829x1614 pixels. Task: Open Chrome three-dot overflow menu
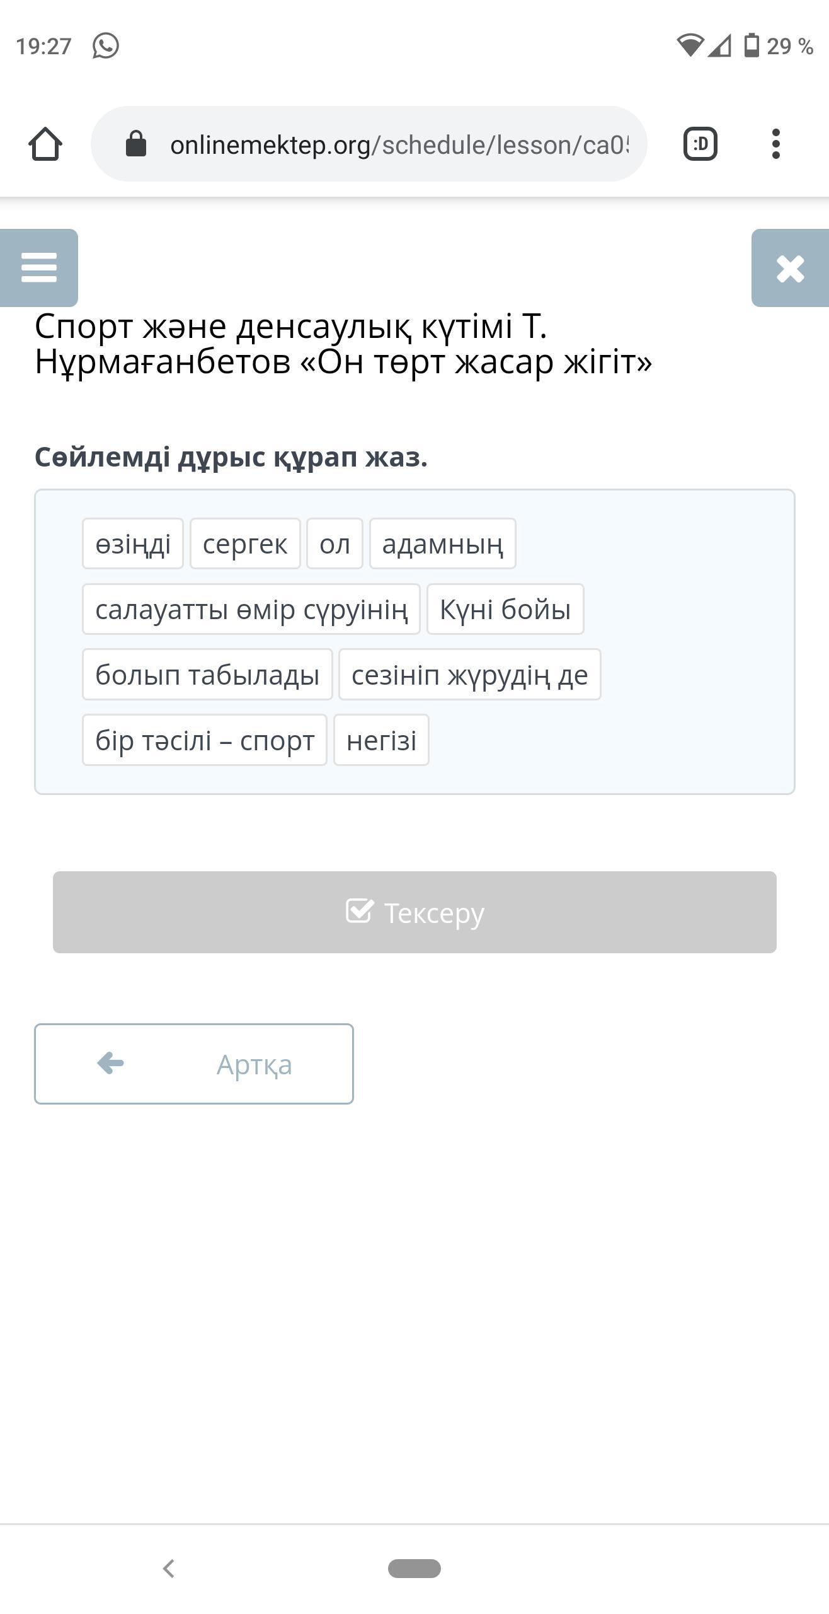[x=775, y=144]
